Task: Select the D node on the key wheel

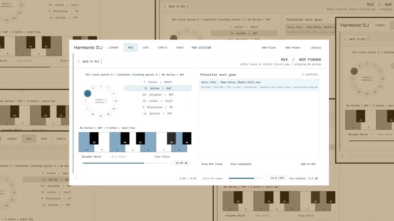Action: (93, 88)
